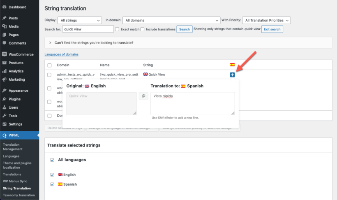This screenshot has height=200, width=337.
Task: Click in the Search for input field
Action: pos(88,29)
